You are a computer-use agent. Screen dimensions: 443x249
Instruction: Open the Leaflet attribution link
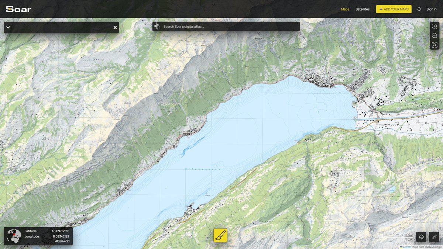click(x=407, y=247)
